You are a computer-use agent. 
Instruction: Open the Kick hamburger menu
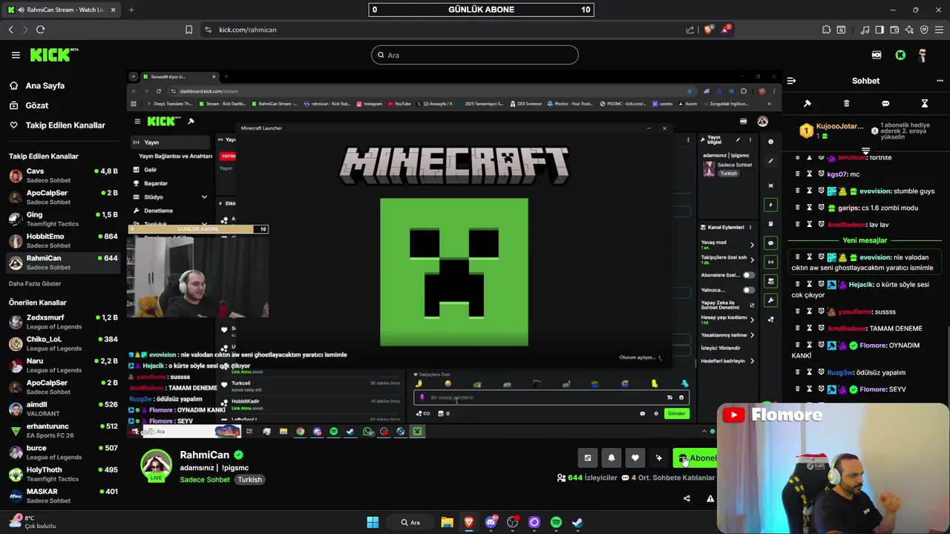pyautogui.click(x=16, y=55)
